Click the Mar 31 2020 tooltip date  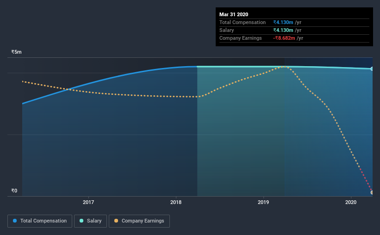pos(234,14)
